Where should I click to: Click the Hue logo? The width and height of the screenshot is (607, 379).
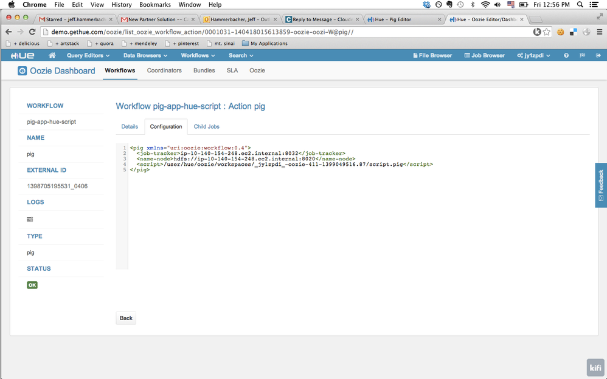23,55
